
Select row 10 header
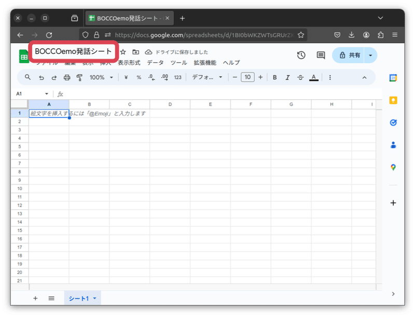pos(20,189)
